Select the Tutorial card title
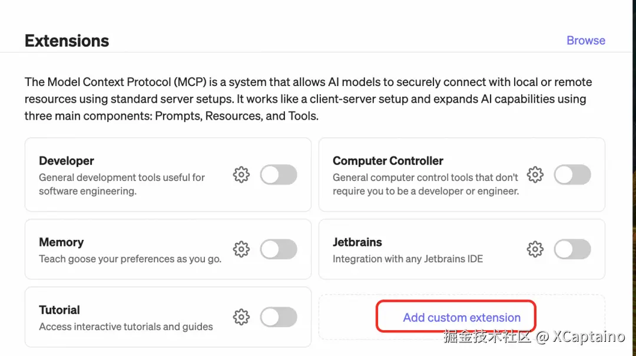 [59, 310]
